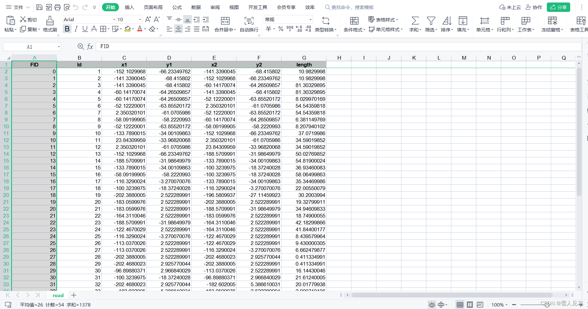Click the Copy (复制) icon
Image resolution: width=588 pixels, height=309 pixels.
[23, 29]
